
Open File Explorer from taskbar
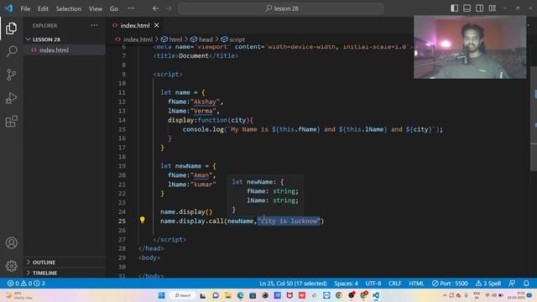click(x=228, y=295)
